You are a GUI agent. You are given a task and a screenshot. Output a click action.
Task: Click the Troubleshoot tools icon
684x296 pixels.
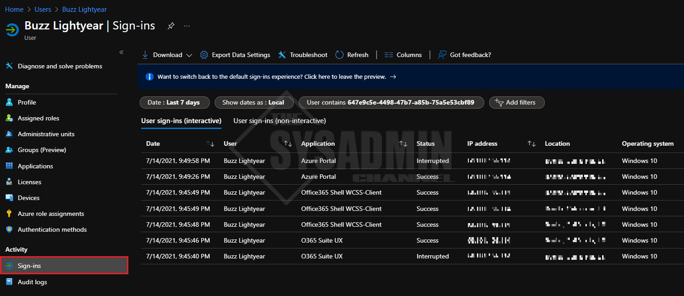tap(282, 55)
